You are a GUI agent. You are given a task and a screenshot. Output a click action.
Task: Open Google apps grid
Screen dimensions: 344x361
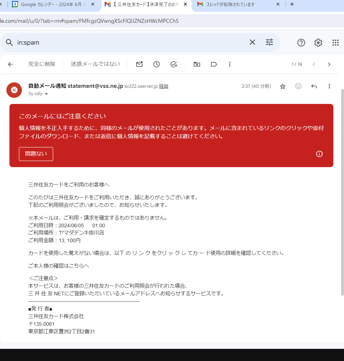[x=335, y=43]
